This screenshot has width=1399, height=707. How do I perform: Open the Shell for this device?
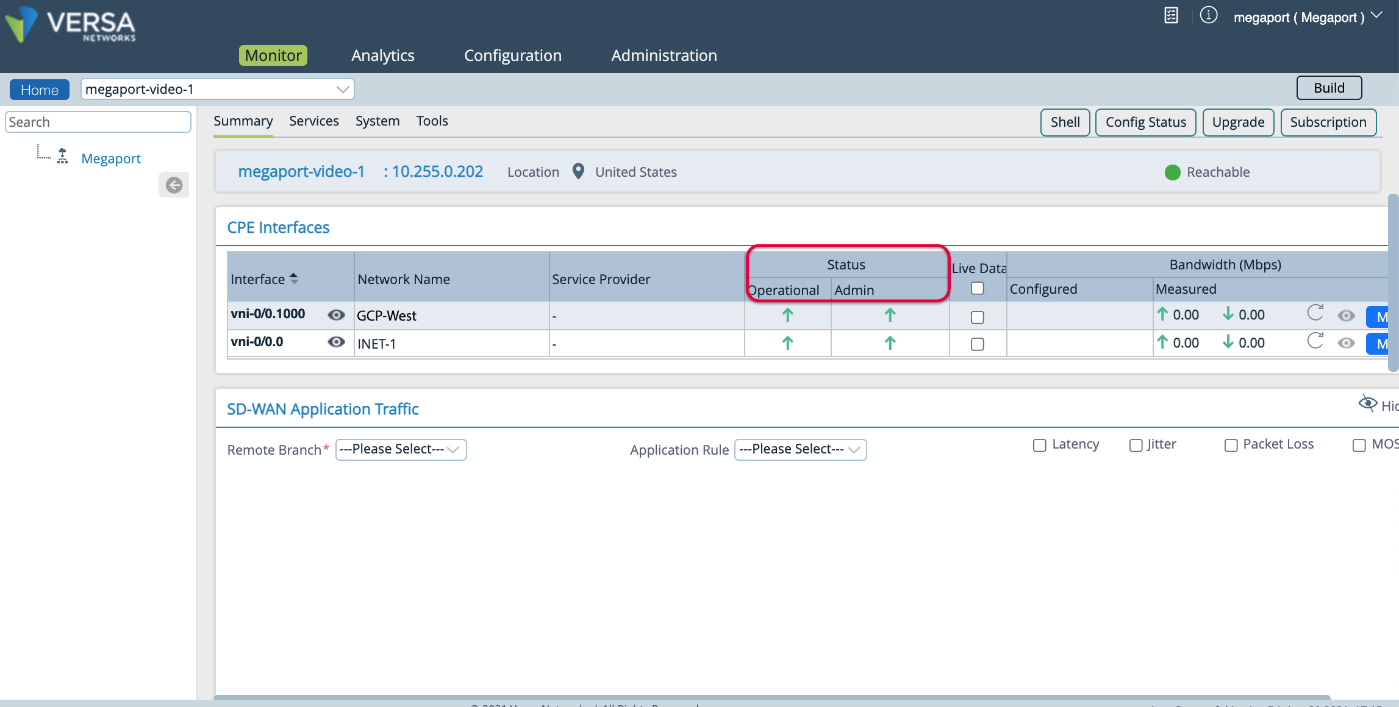(1064, 122)
